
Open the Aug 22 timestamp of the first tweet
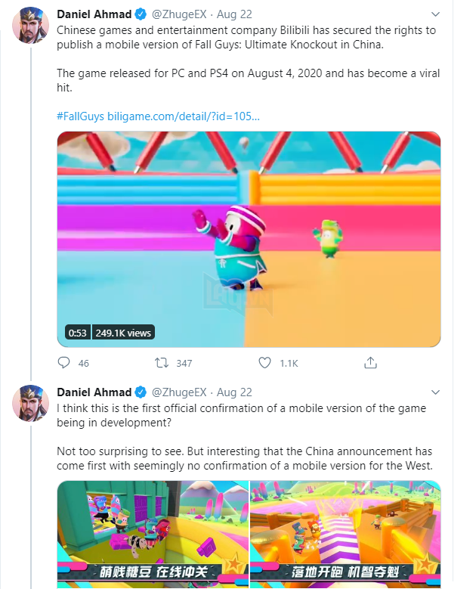[234, 14]
